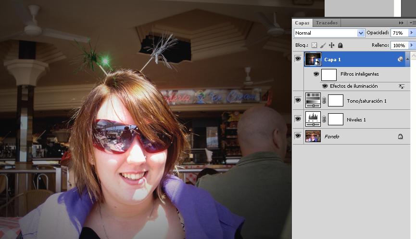Click the lock image pixels brush icon
The width and height of the screenshot is (416, 239).
pos(323,45)
